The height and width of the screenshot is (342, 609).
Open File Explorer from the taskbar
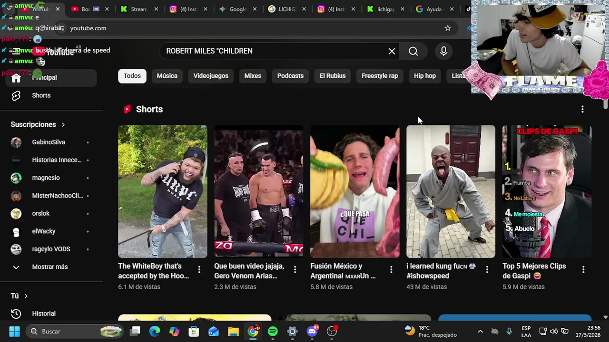[233, 332]
